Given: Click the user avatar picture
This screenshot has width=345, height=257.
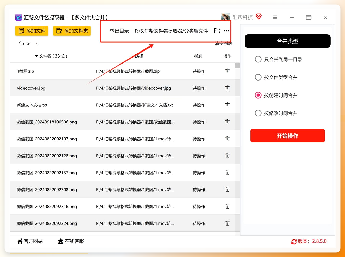Looking at the screenshot, I should point(225,17).
